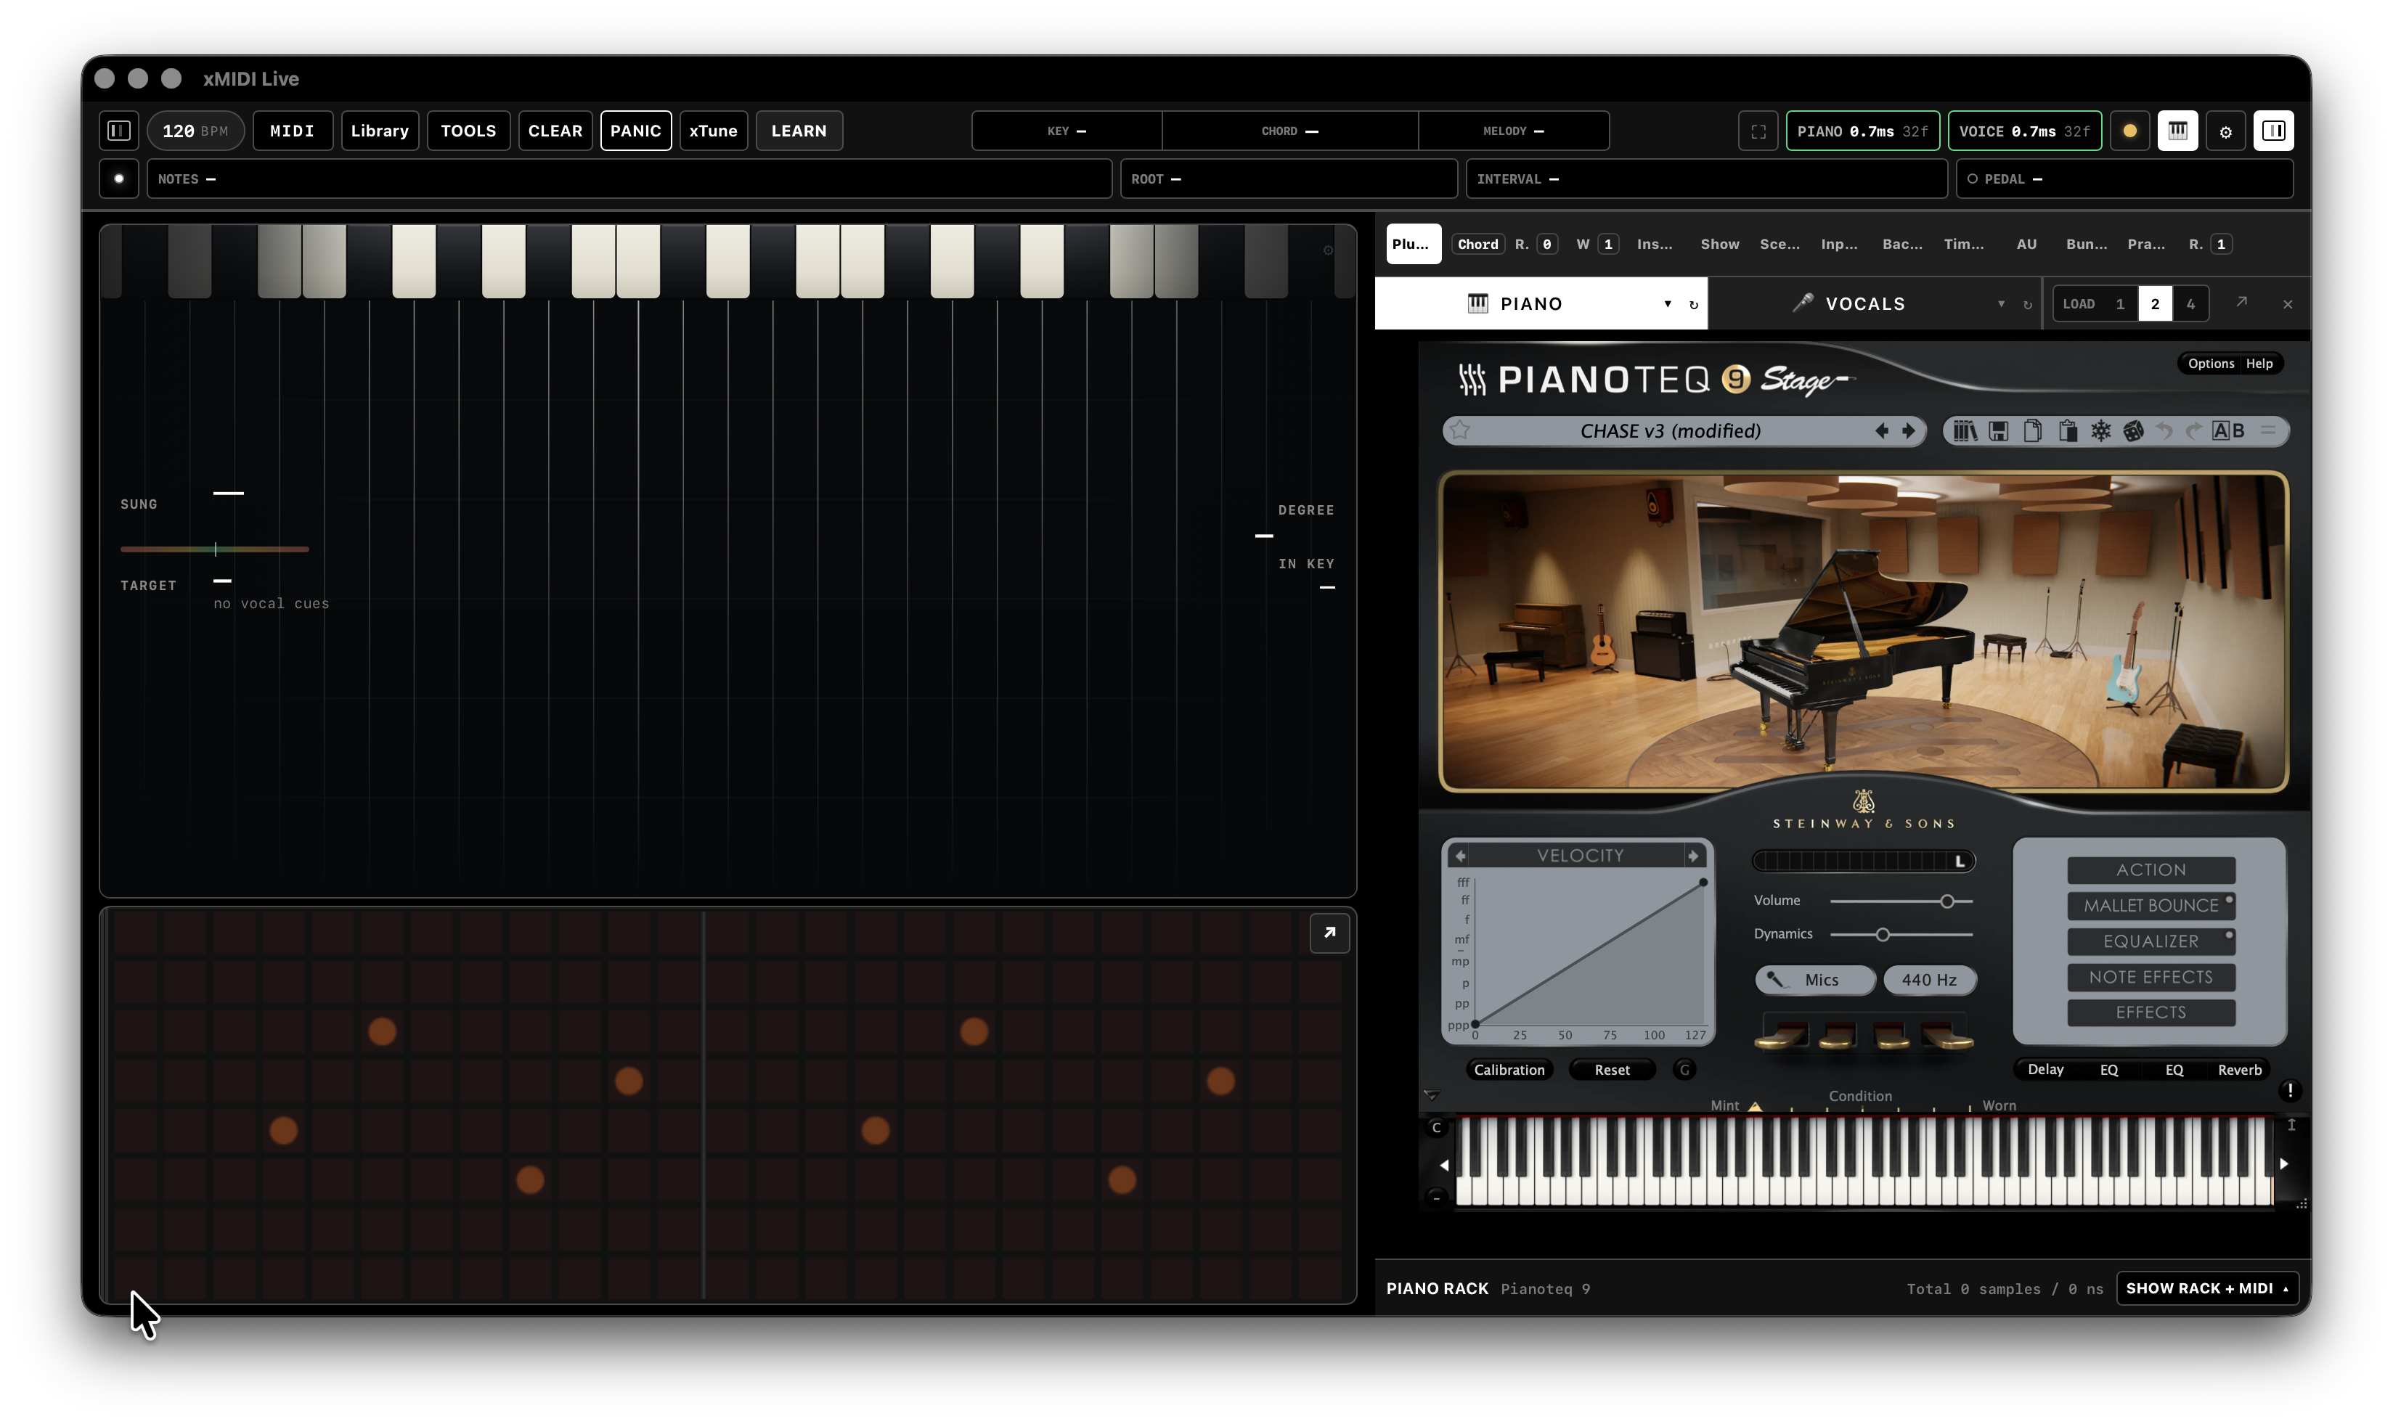Toggle the Reverb effect

coord(2238,1069)
